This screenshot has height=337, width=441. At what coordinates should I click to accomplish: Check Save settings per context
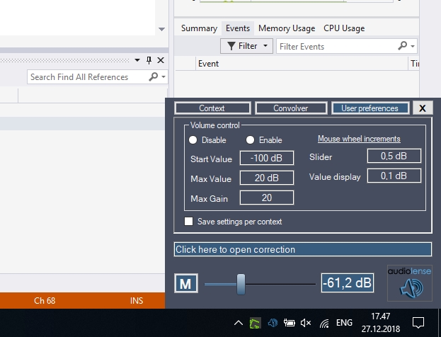click(189, 222)
